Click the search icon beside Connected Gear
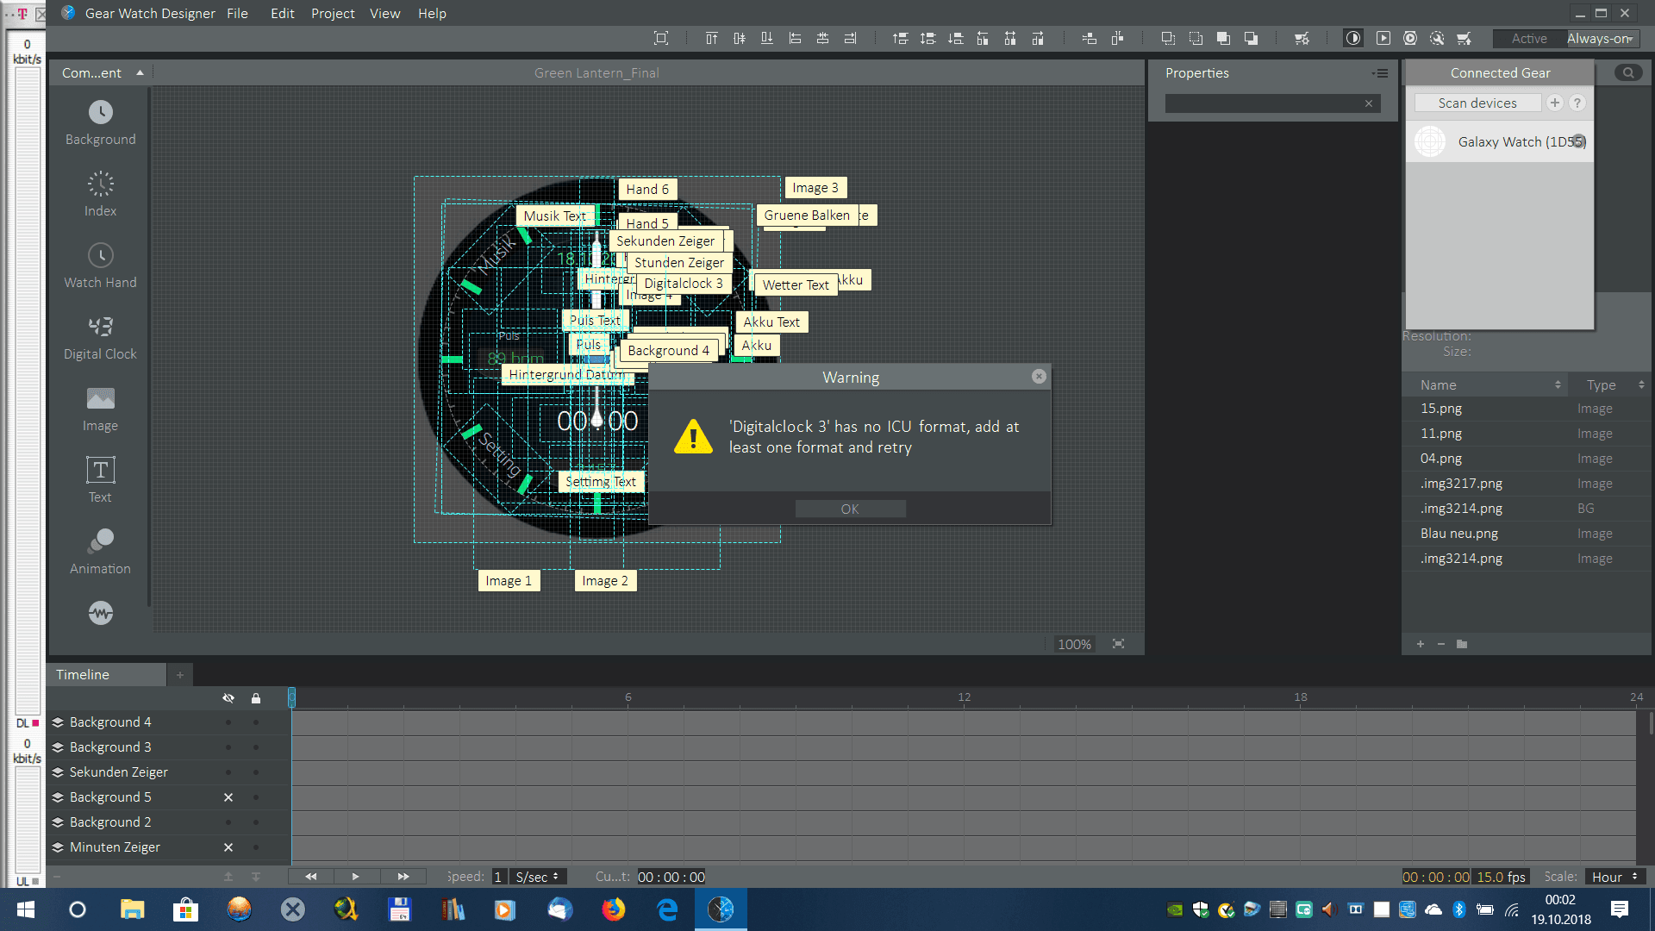Image resolution: width=1655 pixels, height=931 pixels. [1628, 72]
